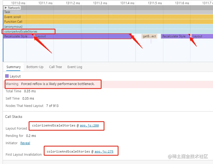Click the 1311.4 ms ruler mark
The width and height of the screenshot is (213, 164).
point(127,3)
